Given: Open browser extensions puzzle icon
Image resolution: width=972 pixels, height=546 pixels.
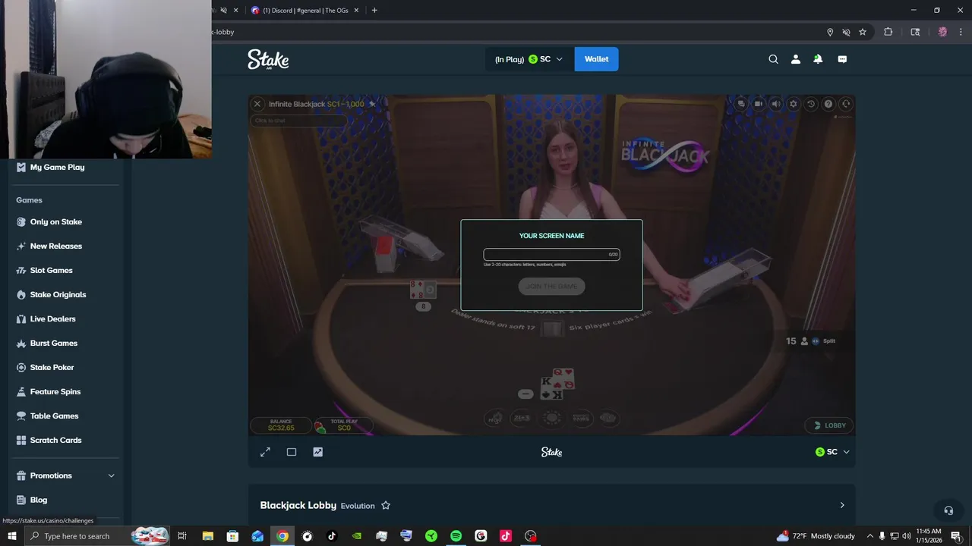Looking at the screenshot, I should [x=888, y=32].
